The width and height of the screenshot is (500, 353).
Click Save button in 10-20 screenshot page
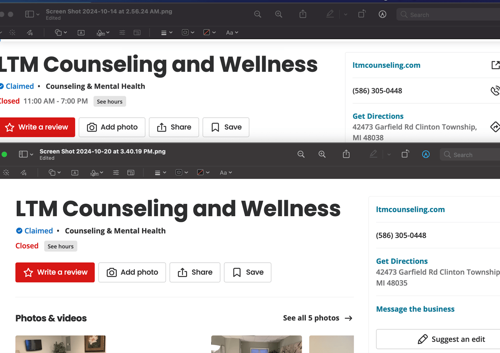(248, 272)
